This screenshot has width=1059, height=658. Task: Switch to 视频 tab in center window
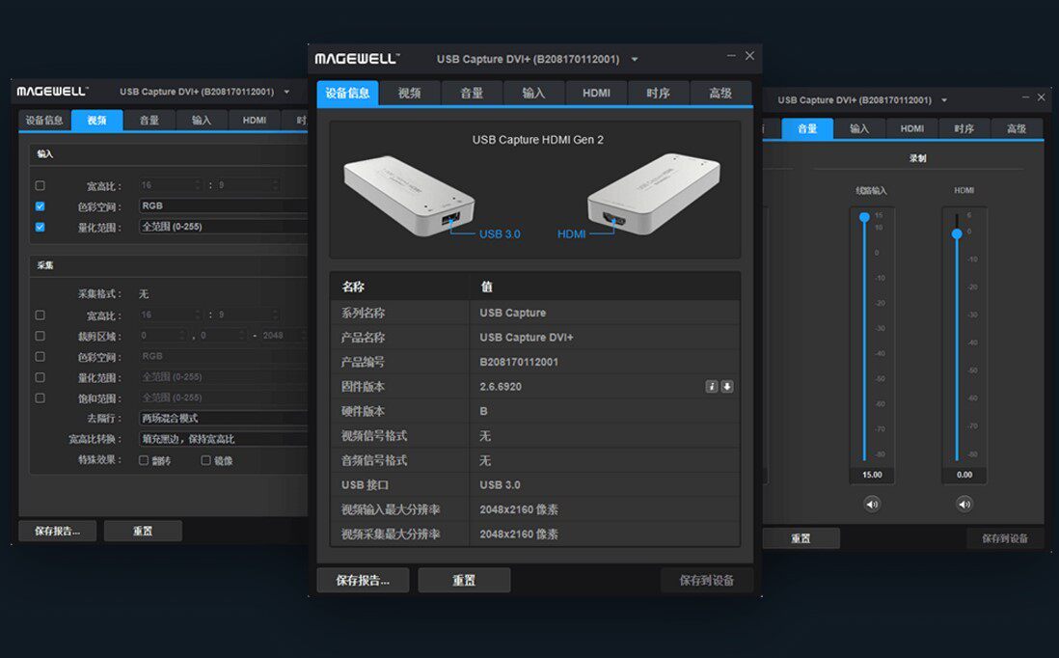coord(409,94)
